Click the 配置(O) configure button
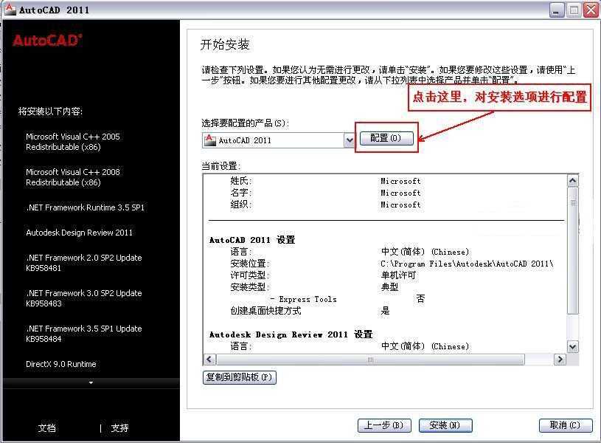Viewport: 601px width, 443px height. click(386, 138)
